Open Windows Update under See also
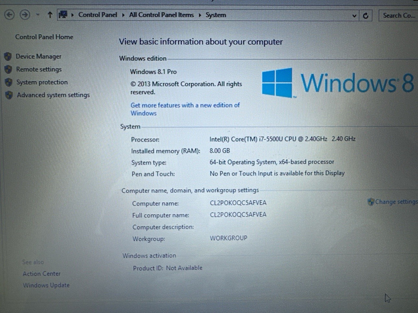Viewport: 418px width, 313px height. coord(46,285)
